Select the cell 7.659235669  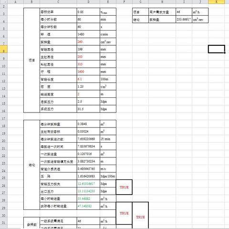[88, 139]
